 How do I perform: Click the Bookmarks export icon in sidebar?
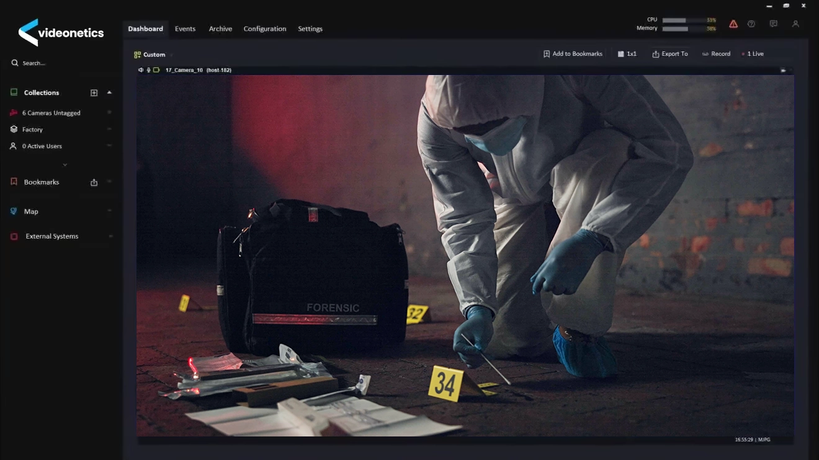(94, 182)
